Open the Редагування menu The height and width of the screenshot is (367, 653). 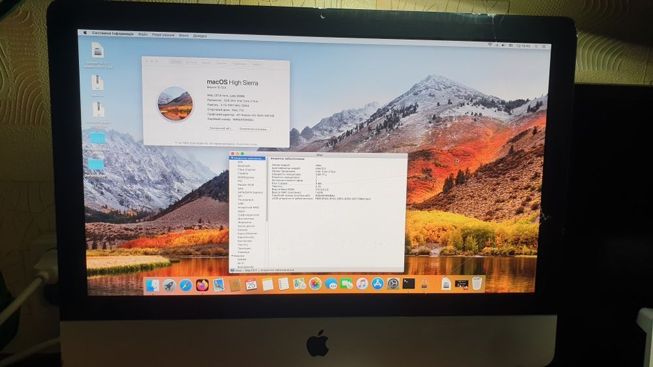[x=163, y=35]
